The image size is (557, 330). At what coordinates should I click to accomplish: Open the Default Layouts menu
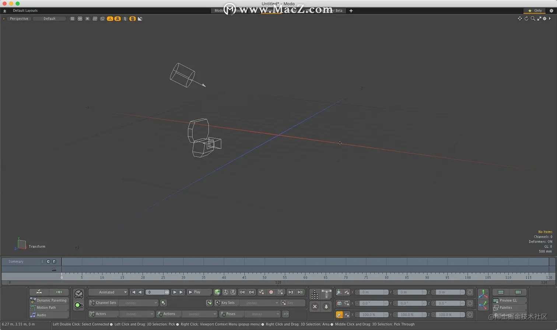tap(25, 11)
